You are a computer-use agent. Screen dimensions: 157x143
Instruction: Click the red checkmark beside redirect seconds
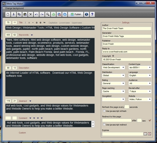tap(150, 120)
